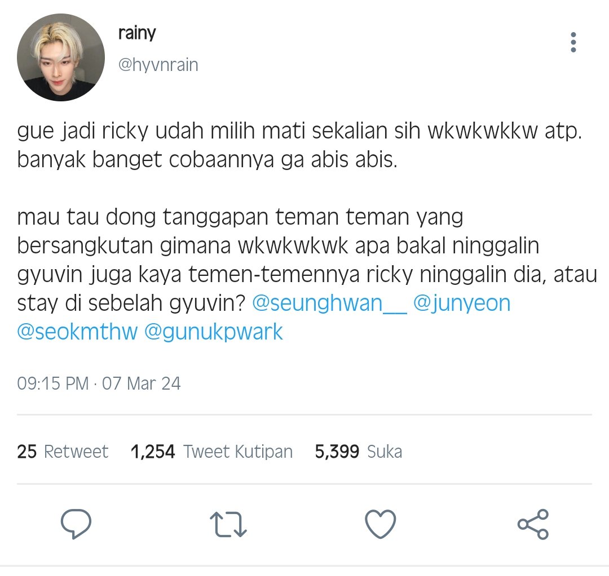View rainy's profile picture
The image size is (609, 576).
tap(61, 57)
